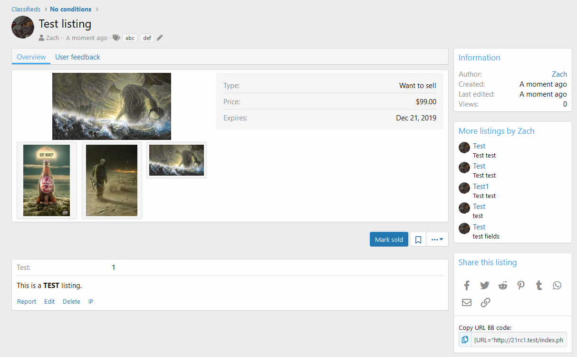Share listing via WhatsApp
577x357 pixels.
tap(557, 286)
